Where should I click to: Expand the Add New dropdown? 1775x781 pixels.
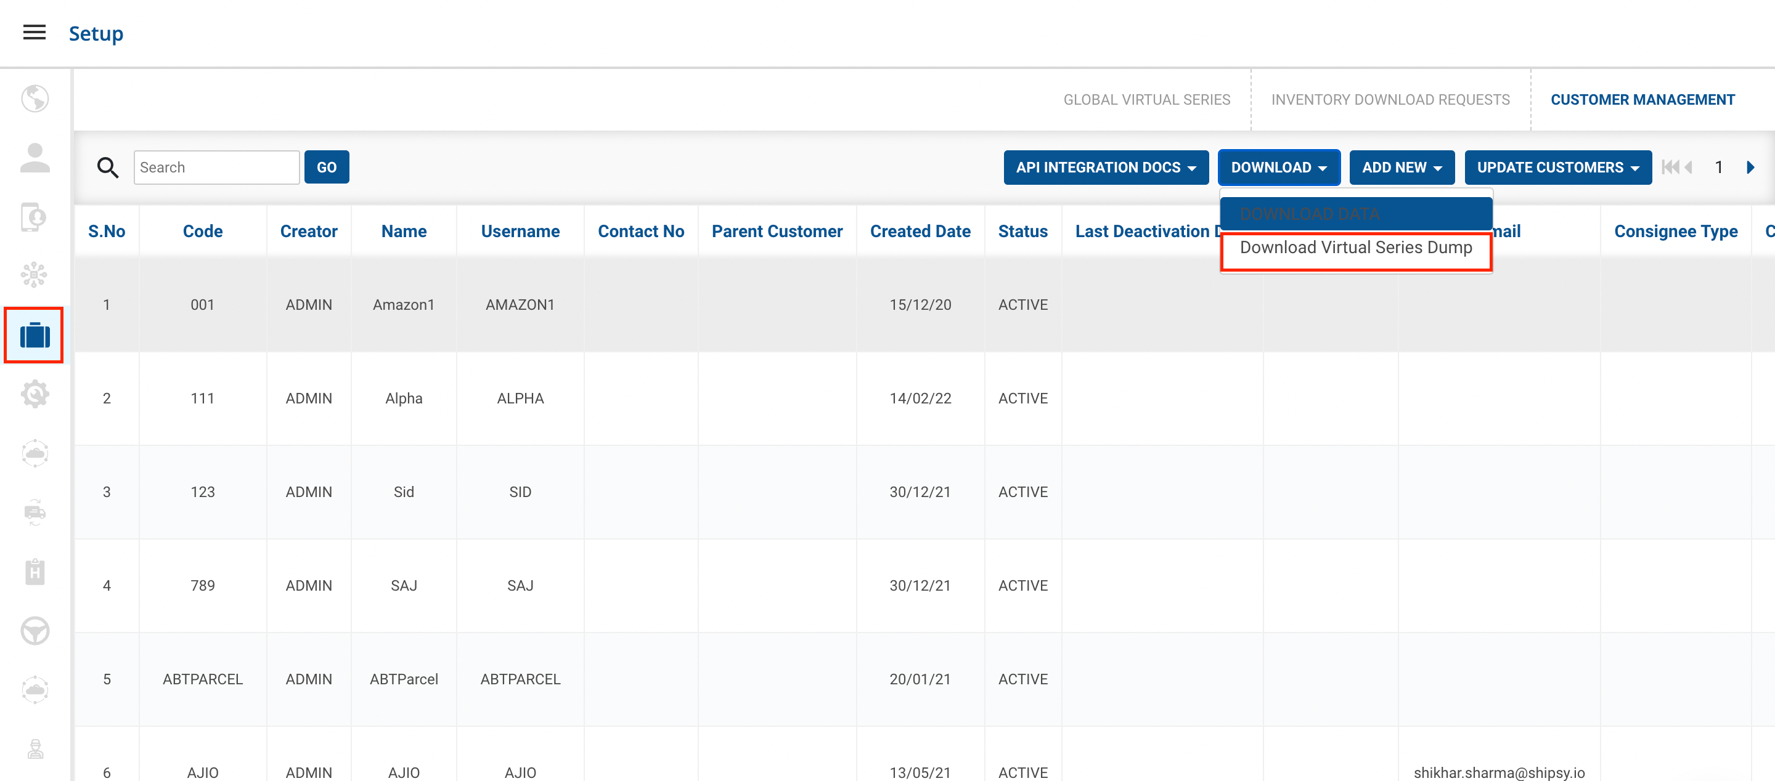1402,168
